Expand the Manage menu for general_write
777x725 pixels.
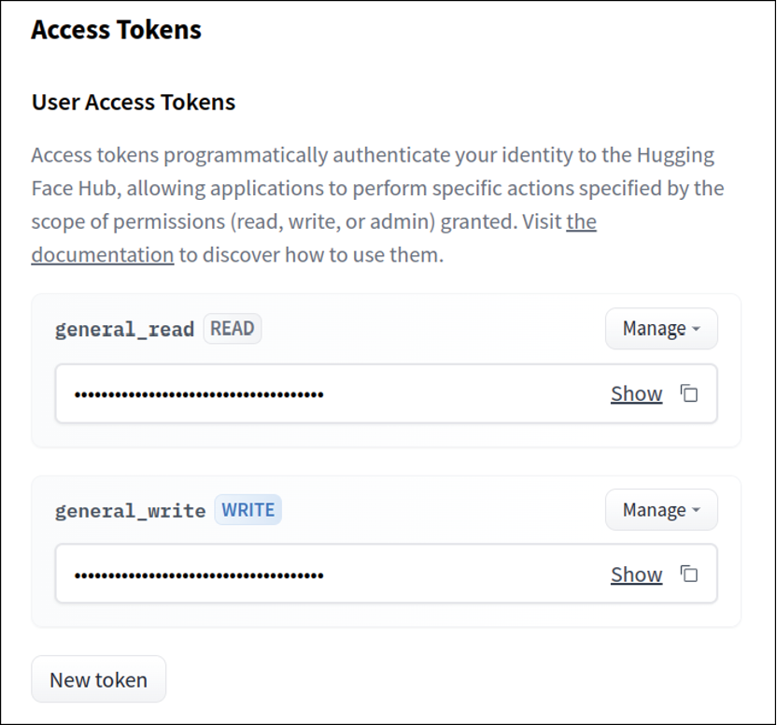tap(661, 510)
